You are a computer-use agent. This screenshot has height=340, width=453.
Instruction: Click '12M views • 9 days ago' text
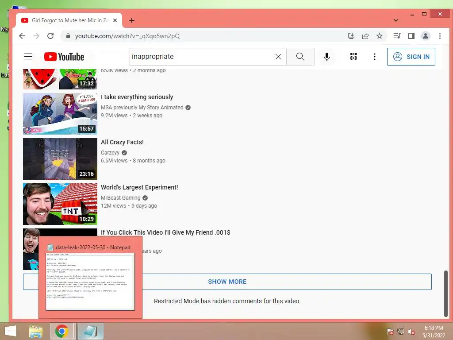[x=129, y=205]
